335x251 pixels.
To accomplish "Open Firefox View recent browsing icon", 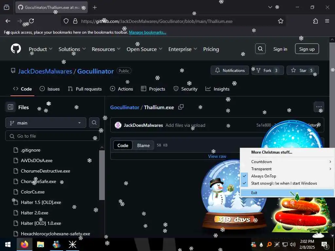I will click(7, 8).
